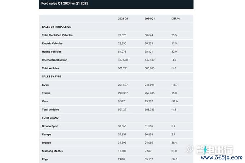Click the 'Mustang Mach-E' row label
This screenshot has width=245, height=163.
coord(53,151)
